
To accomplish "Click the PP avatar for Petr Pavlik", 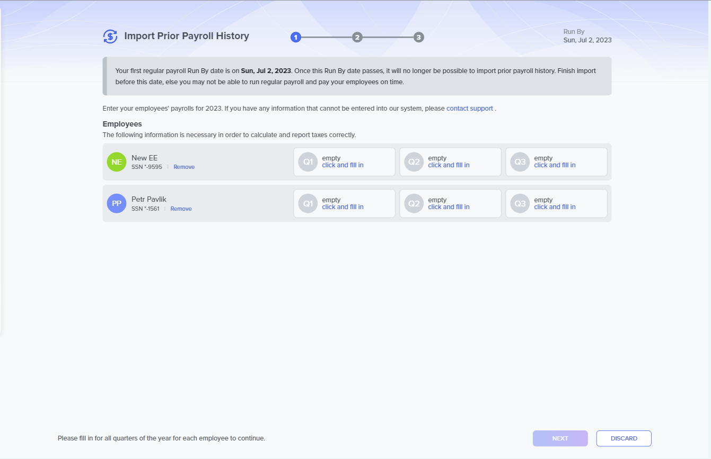I will point(117,204).
